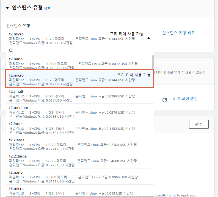Select the t2.small instance type
This screenshot has width=218, height=197.
(80, 95)
